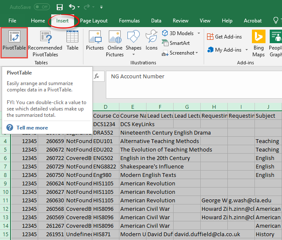Open Online Pictures

115,44
